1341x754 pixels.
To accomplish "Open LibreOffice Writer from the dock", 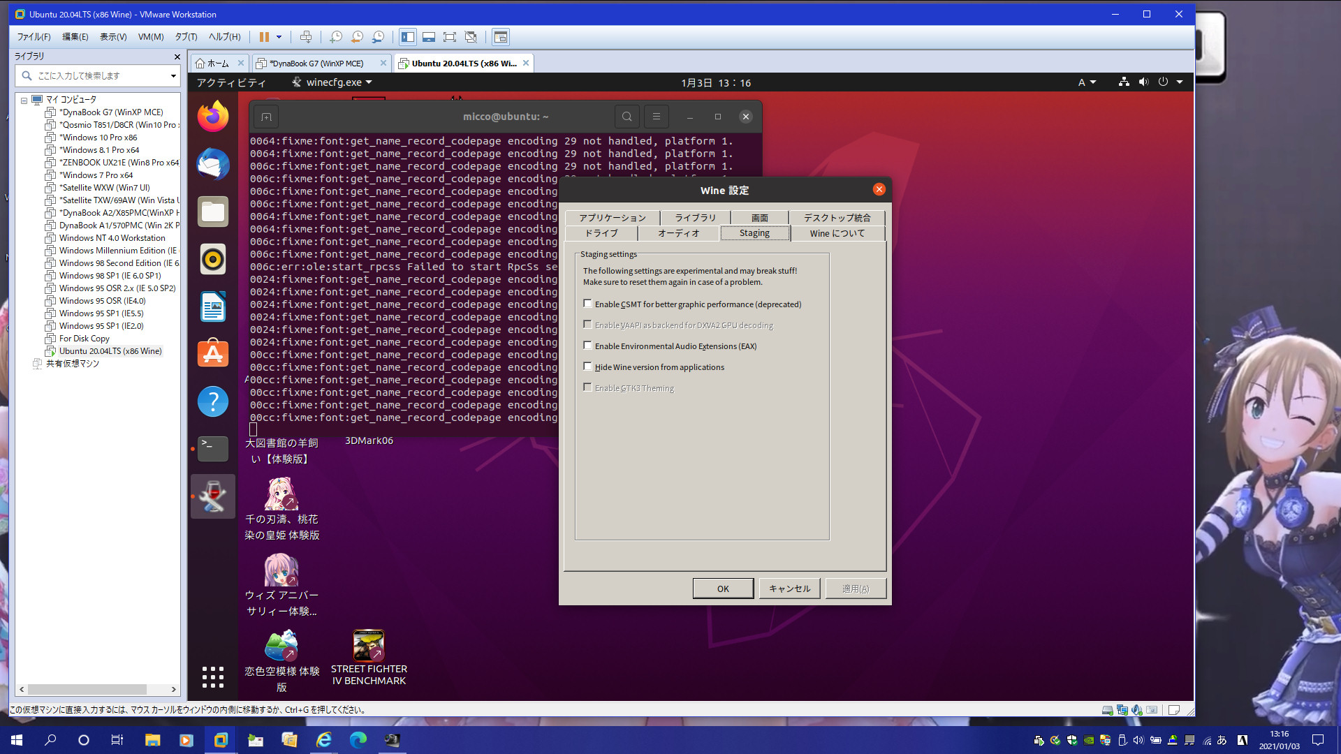I will point(213,306).
